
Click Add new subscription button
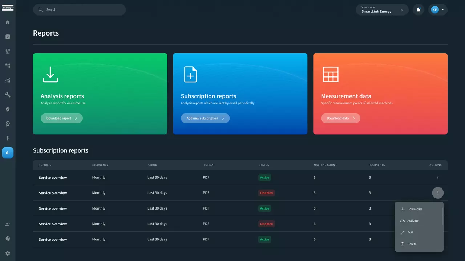[x=205, y=118]
